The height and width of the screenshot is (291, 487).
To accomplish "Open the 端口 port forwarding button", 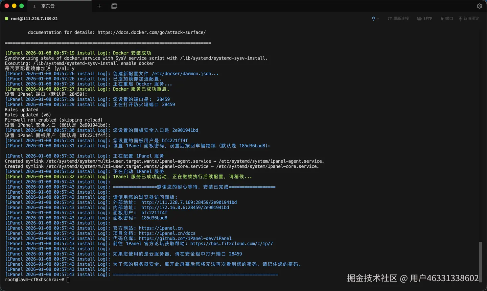I will pos(446,19).
